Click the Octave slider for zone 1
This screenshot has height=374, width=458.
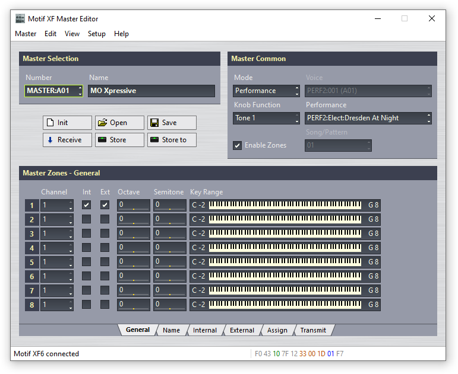[x=134, y=205]
